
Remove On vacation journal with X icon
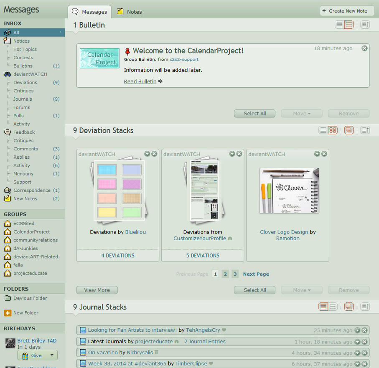[364, 353]
